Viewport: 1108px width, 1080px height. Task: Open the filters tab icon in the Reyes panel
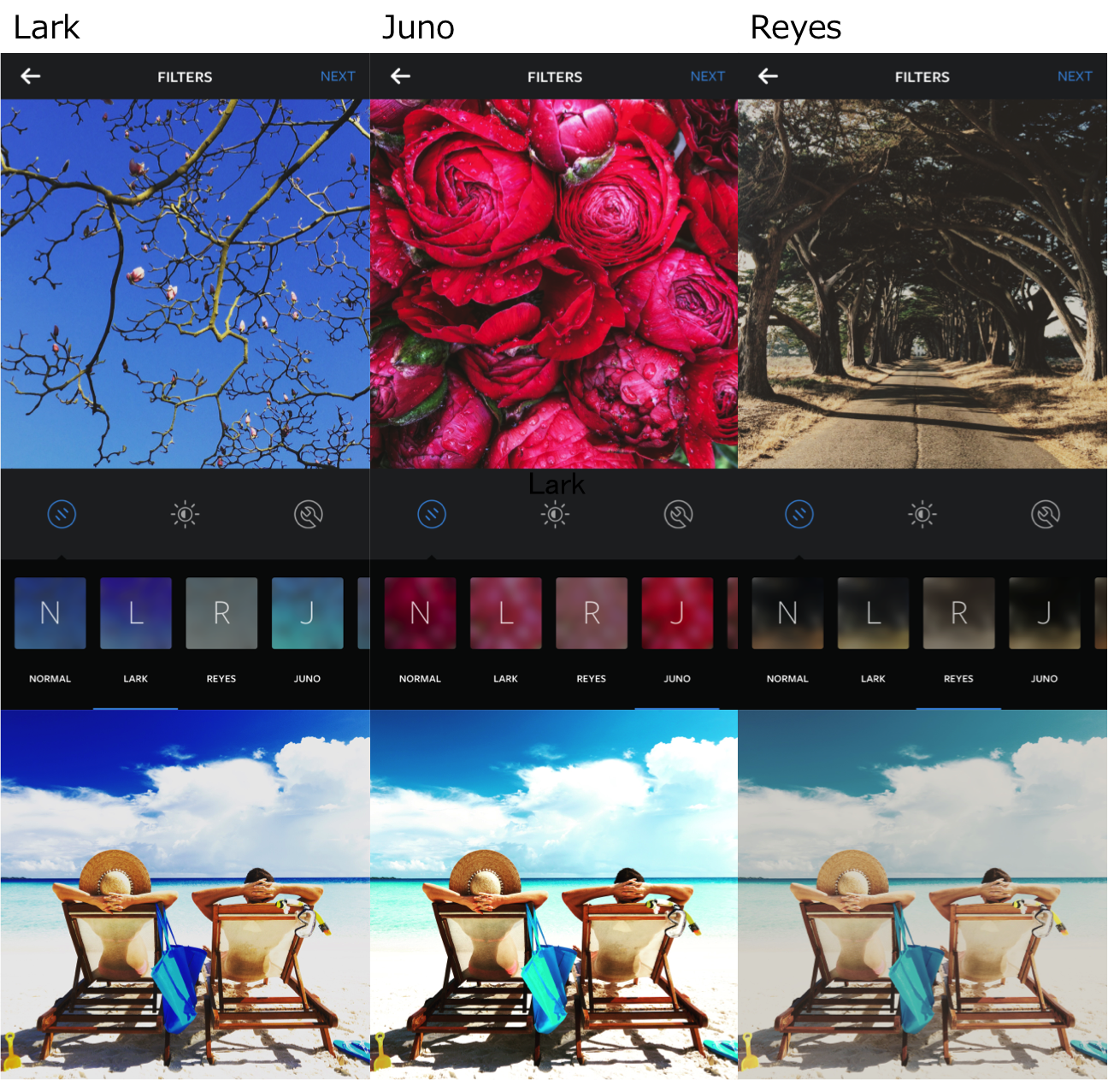[x=799, y=514]
